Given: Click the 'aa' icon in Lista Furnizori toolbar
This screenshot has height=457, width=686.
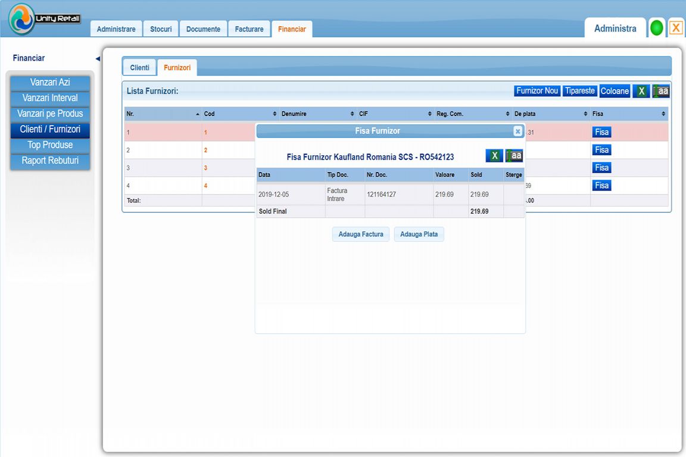Looking at the screenshot, I should [661, 91].
